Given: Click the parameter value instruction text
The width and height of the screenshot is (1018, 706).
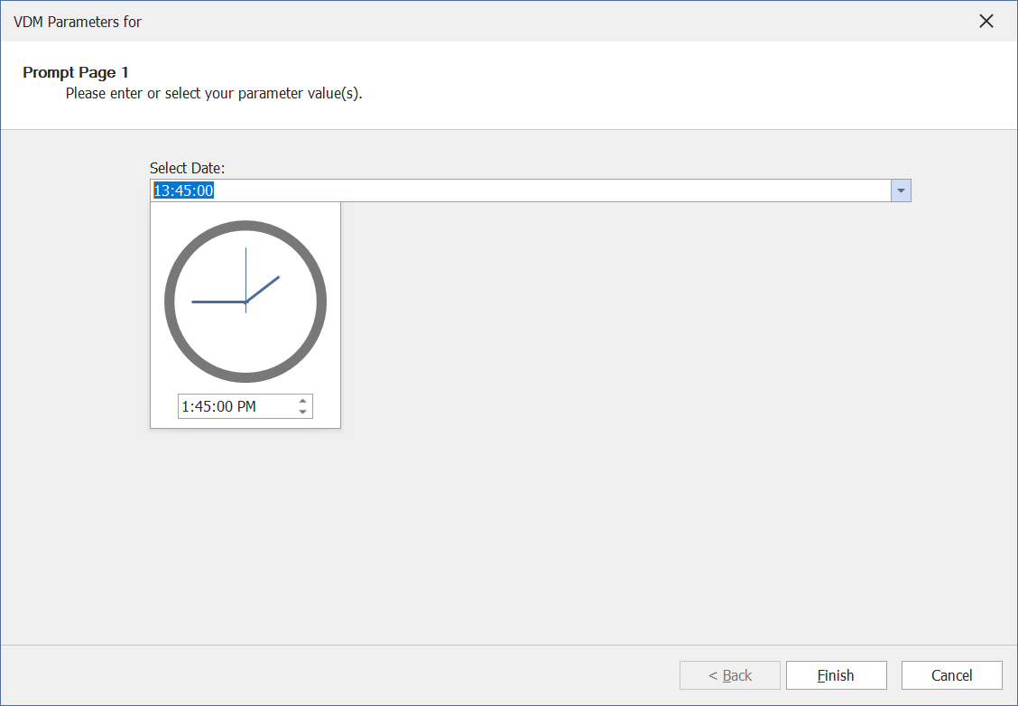Looking at the screenshot, I should (x=214, y=94).
